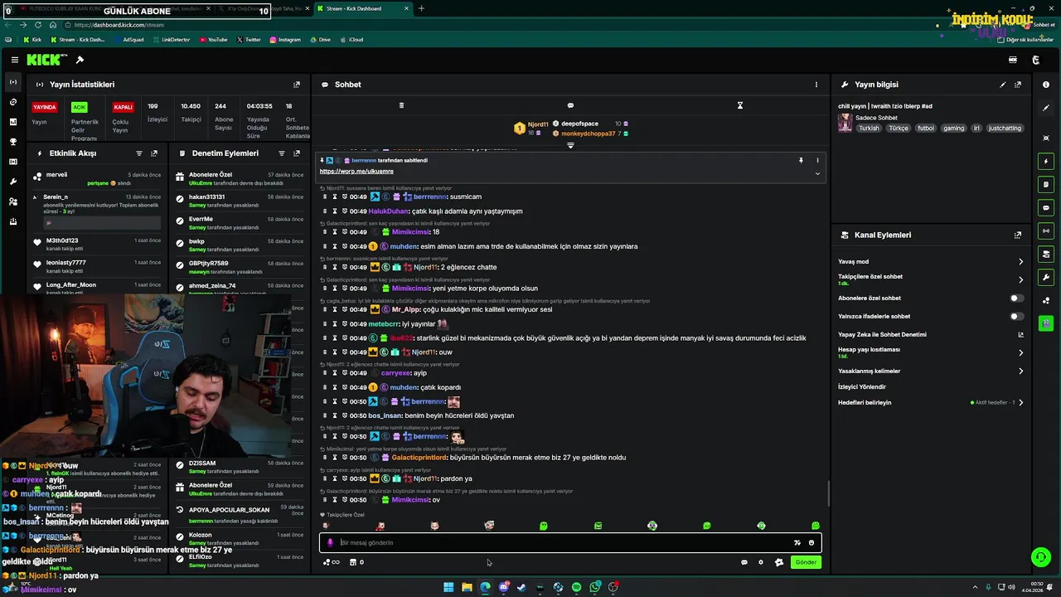The height and width of the screenshot is (597, 1061).
Task: Pop out the Yayın bilgisi panel
Action: 1018,85
